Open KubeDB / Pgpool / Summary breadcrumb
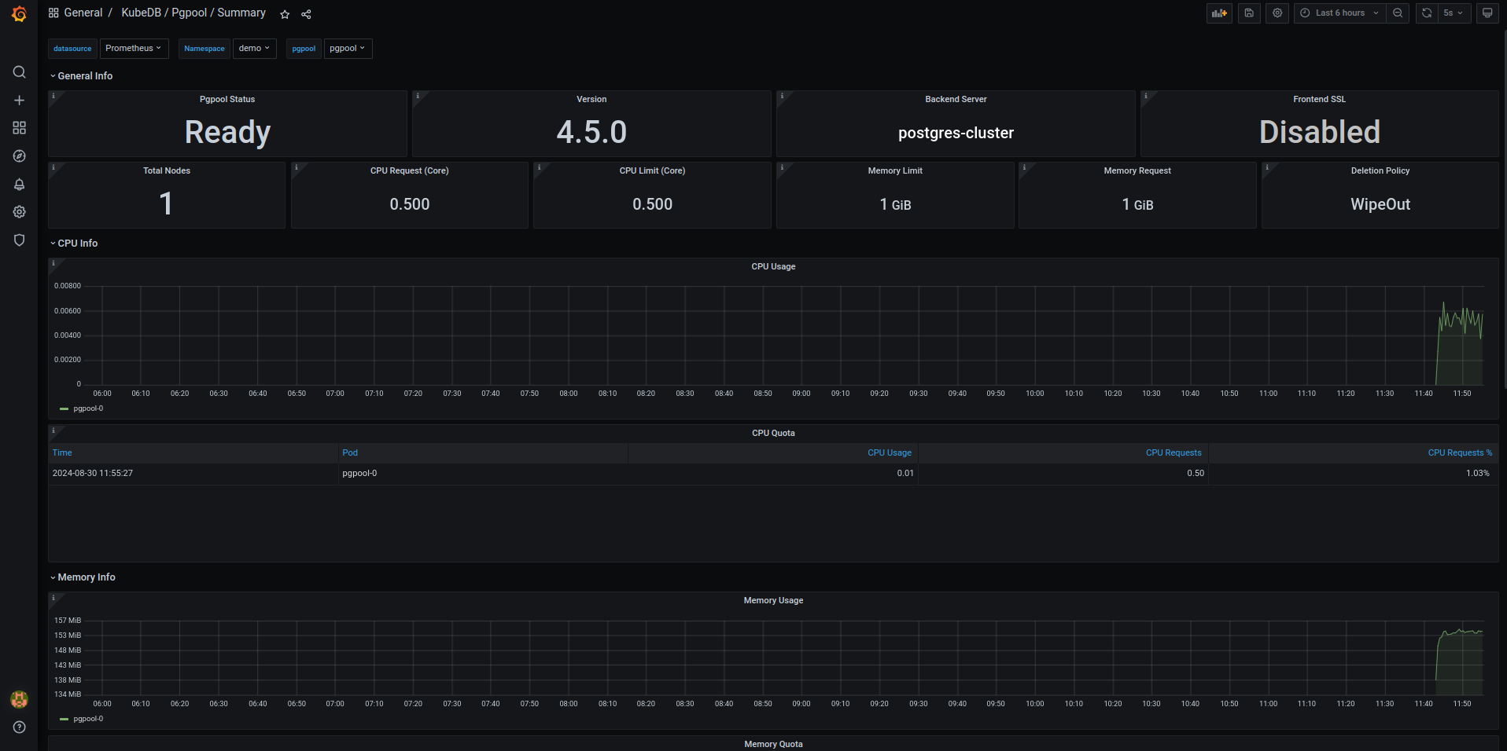 pos(193,13)
